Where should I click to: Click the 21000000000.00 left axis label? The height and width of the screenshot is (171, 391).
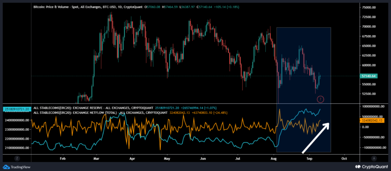pyautogui.click(x=16, y=148)
